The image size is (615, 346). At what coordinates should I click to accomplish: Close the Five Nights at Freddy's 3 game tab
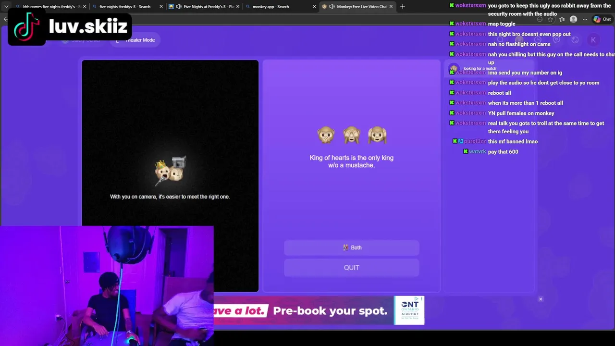238,6
